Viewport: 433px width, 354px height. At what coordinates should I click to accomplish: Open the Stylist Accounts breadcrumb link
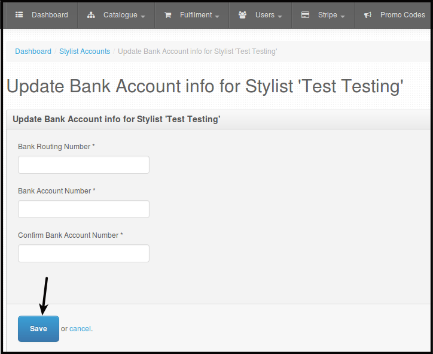(x=84, y=52)
